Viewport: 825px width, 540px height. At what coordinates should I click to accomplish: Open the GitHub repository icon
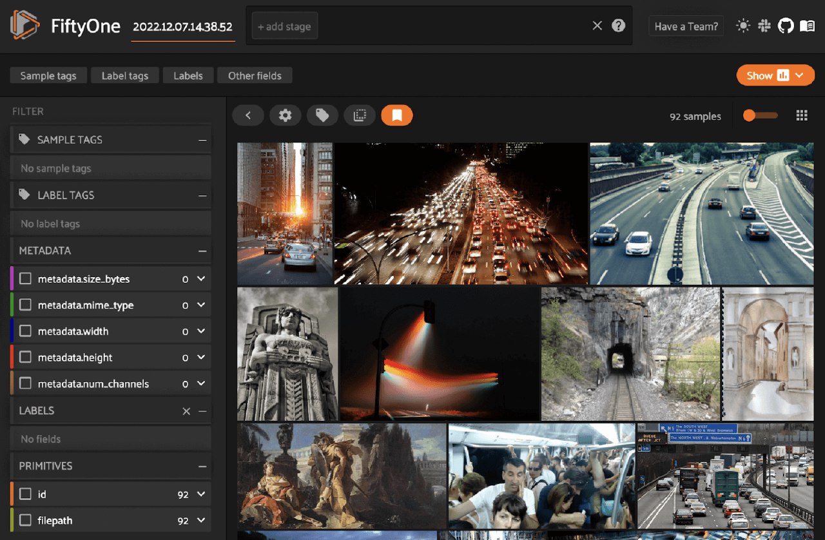coord(785,26)
